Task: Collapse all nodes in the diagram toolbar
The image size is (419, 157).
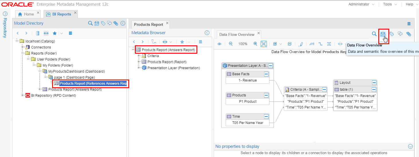Action: click(x=290, y=44)
